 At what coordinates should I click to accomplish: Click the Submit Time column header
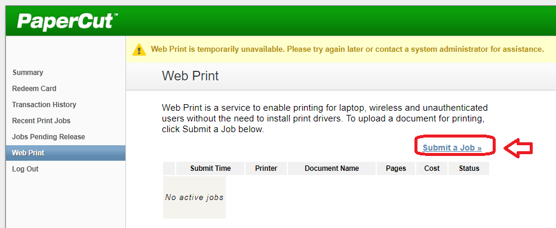tap(210, 168)
